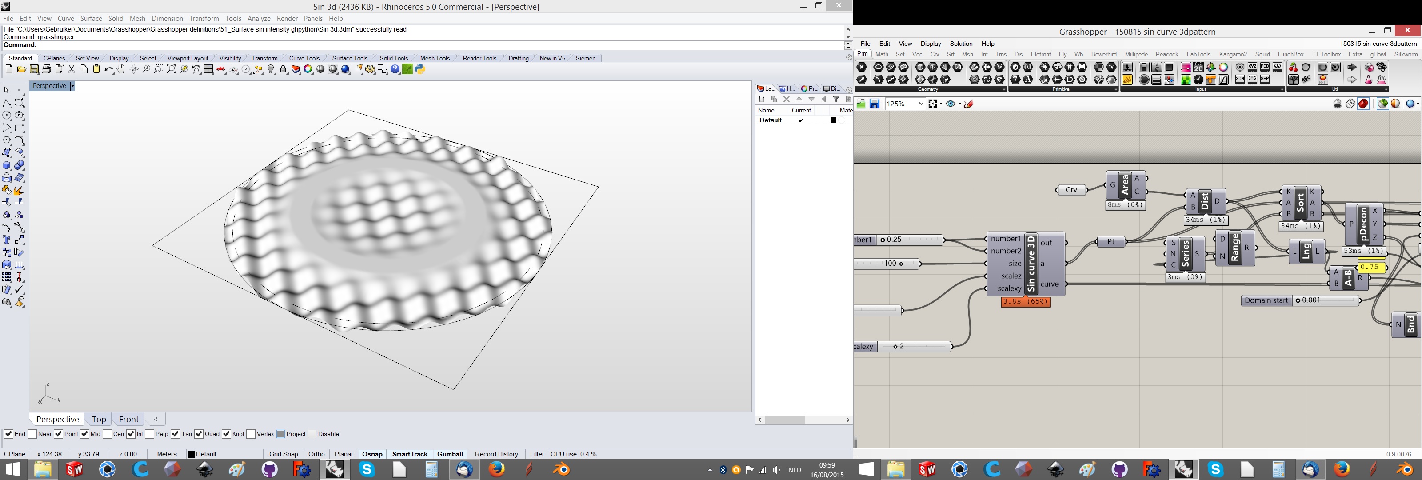Viewport: 1422px width, 480px height.
Task: Click the Grasshopper launch icon in the Rhino toolbar
Action: tap(408, 70)
